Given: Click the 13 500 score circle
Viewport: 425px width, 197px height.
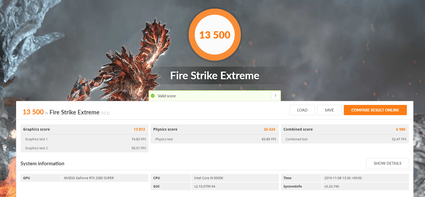Looking at the screenshot, I should 215,35.
